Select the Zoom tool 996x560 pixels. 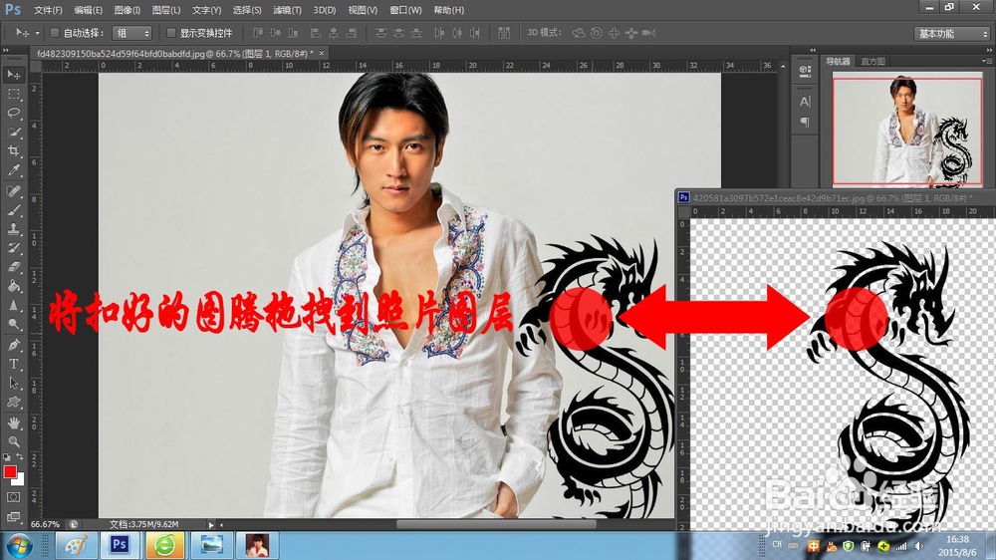[13, 441]
